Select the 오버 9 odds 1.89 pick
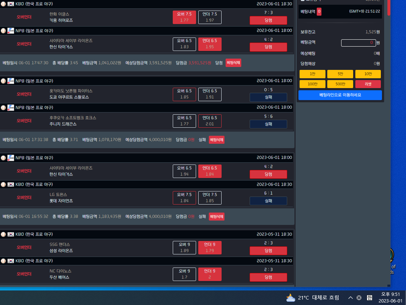 (x=184, y=247)
